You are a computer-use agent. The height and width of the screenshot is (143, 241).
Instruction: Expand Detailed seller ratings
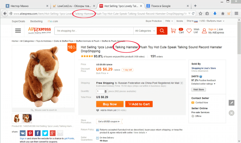point(203,84)
